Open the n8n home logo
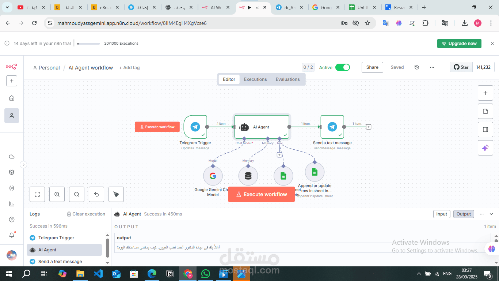 point(11,67)
